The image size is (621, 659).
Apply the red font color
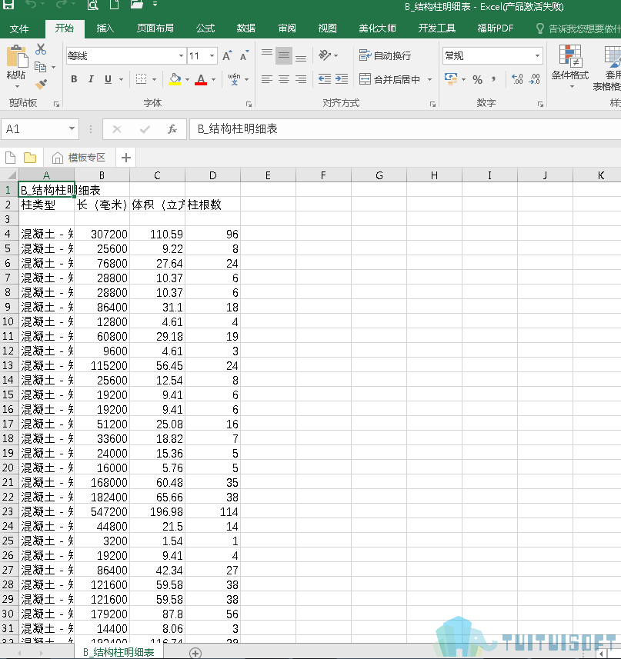point(201,79)
